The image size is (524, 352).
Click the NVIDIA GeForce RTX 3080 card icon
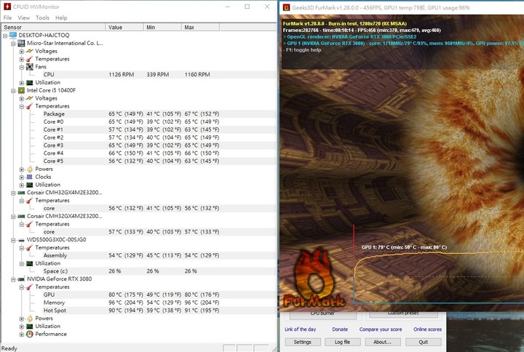coord(21,279)
